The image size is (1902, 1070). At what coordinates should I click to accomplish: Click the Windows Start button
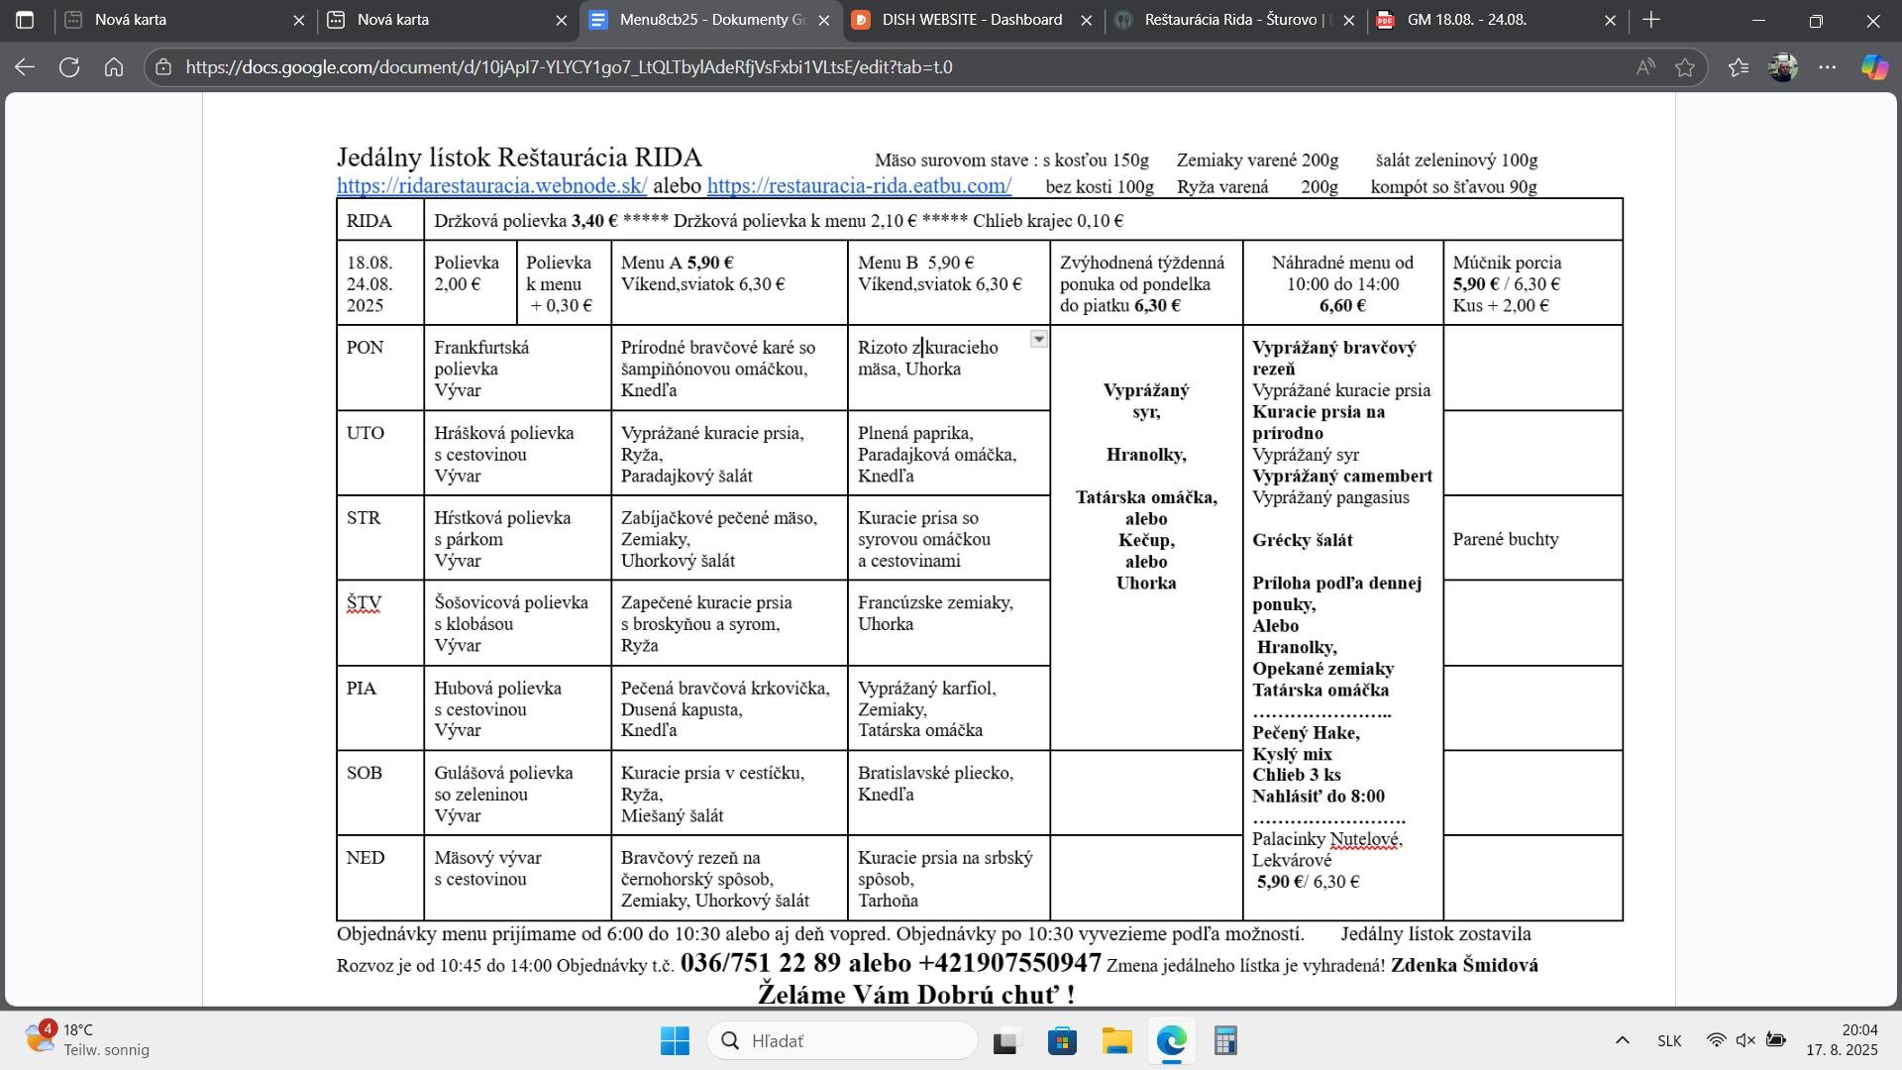tap(675, 1041)
